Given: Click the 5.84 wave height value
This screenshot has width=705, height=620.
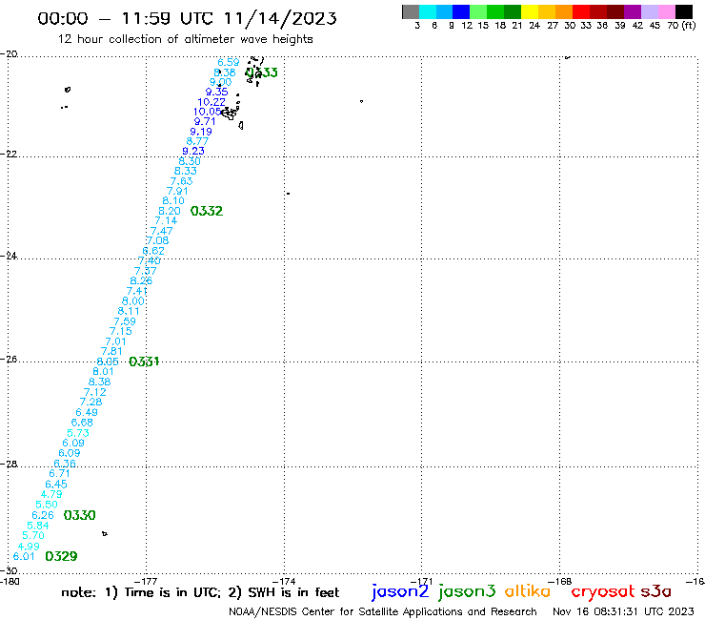Looking at the screenshot, I should click(38, 526).
